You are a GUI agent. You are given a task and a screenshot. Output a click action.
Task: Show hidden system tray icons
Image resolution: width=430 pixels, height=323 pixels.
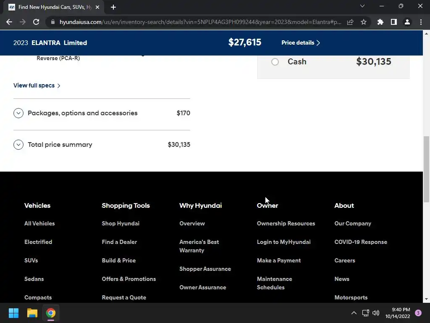pos(354,313)
